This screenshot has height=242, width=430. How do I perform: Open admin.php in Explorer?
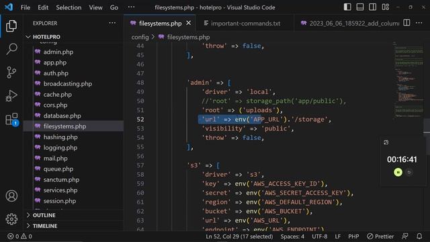[x=58, y=52]
